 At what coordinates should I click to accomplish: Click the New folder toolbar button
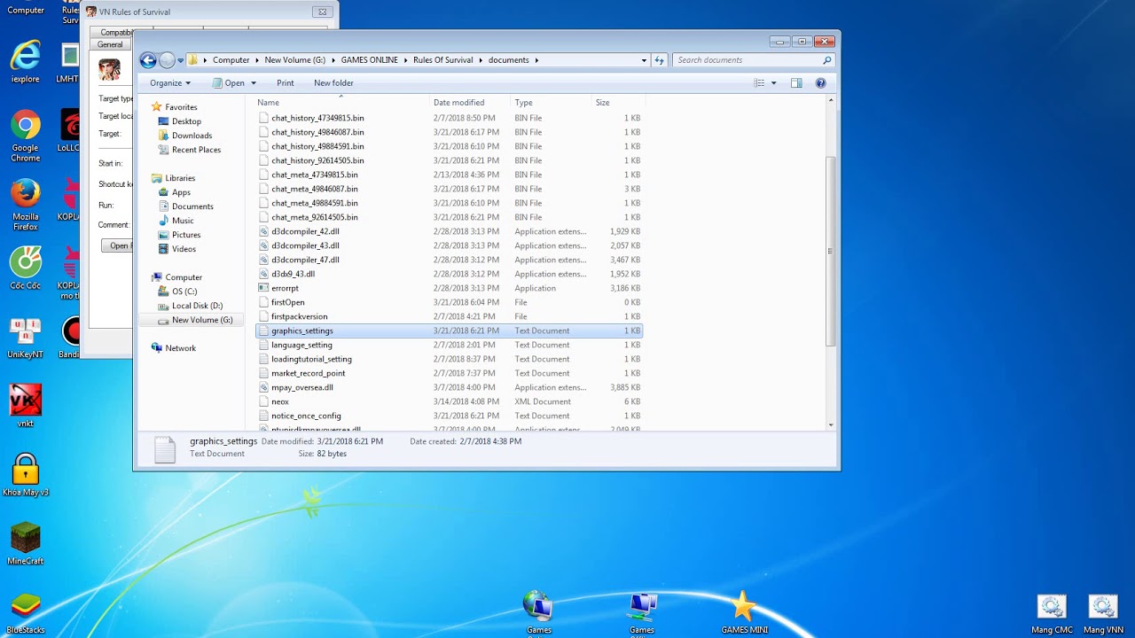tap(333, 83)
